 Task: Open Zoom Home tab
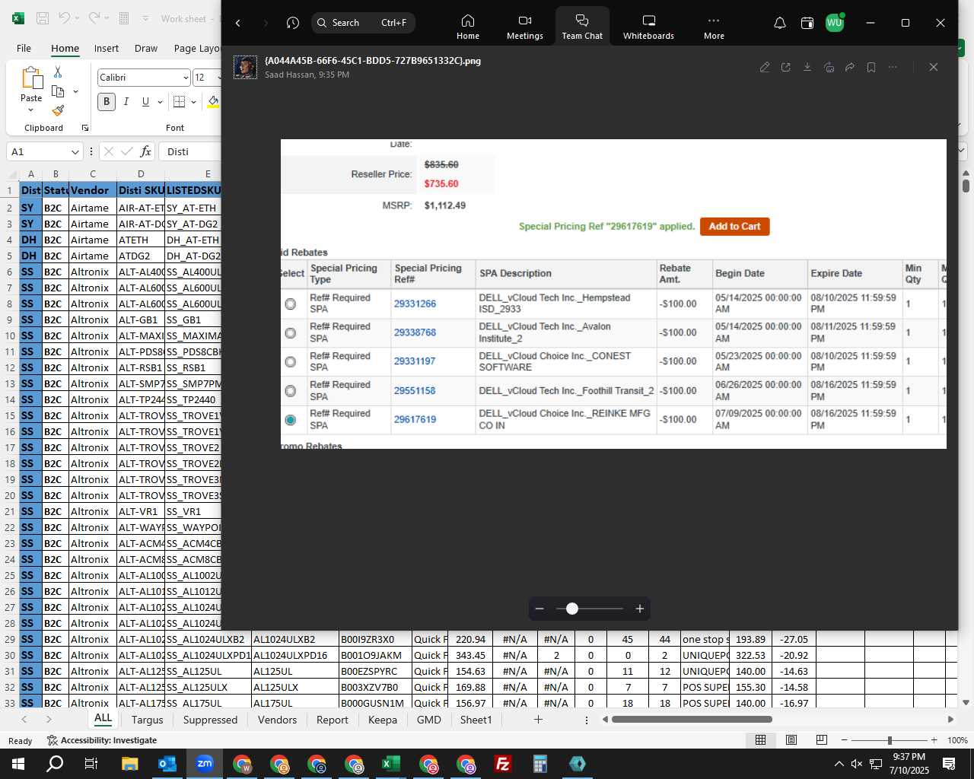coord(468,27)
